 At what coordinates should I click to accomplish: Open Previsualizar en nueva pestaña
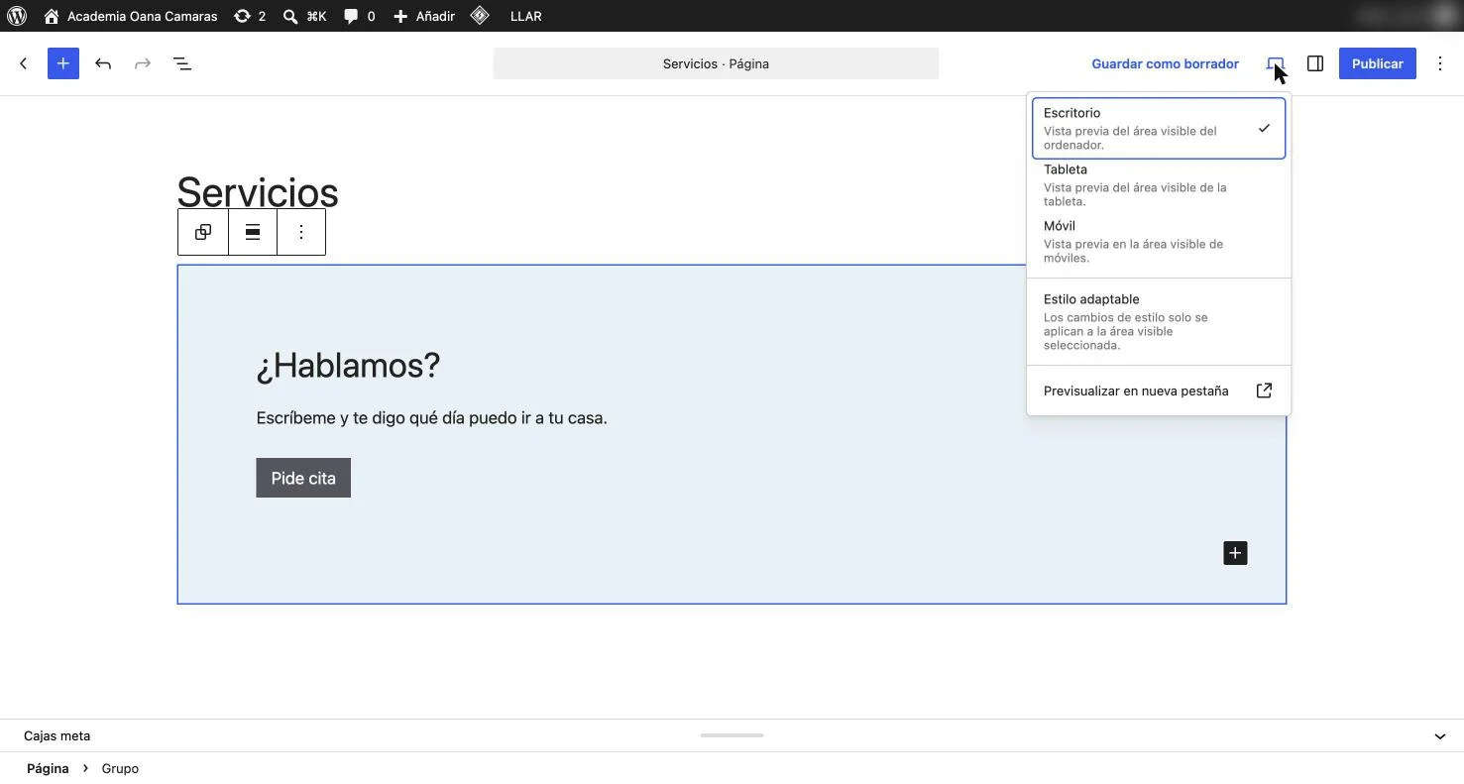point(1159,391)
